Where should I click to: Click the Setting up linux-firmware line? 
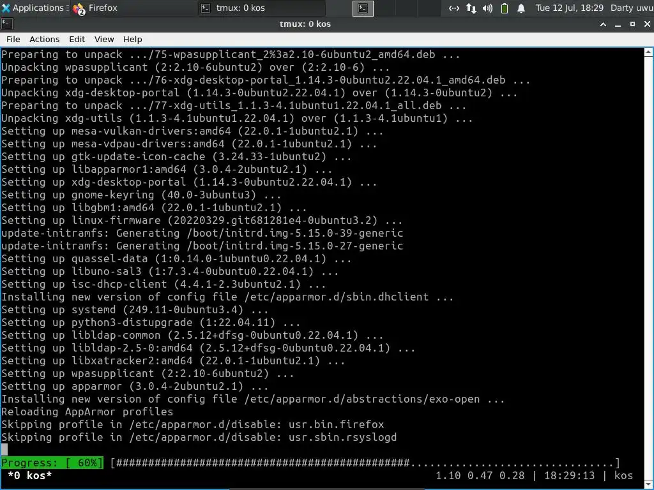coord(202,220)
